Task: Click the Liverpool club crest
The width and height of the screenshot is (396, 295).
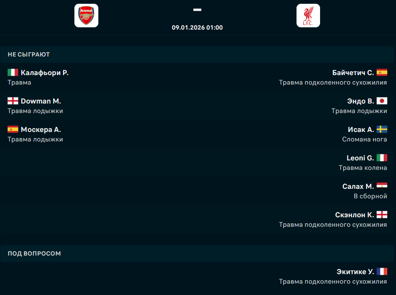Action: click(x=308, y=16)
